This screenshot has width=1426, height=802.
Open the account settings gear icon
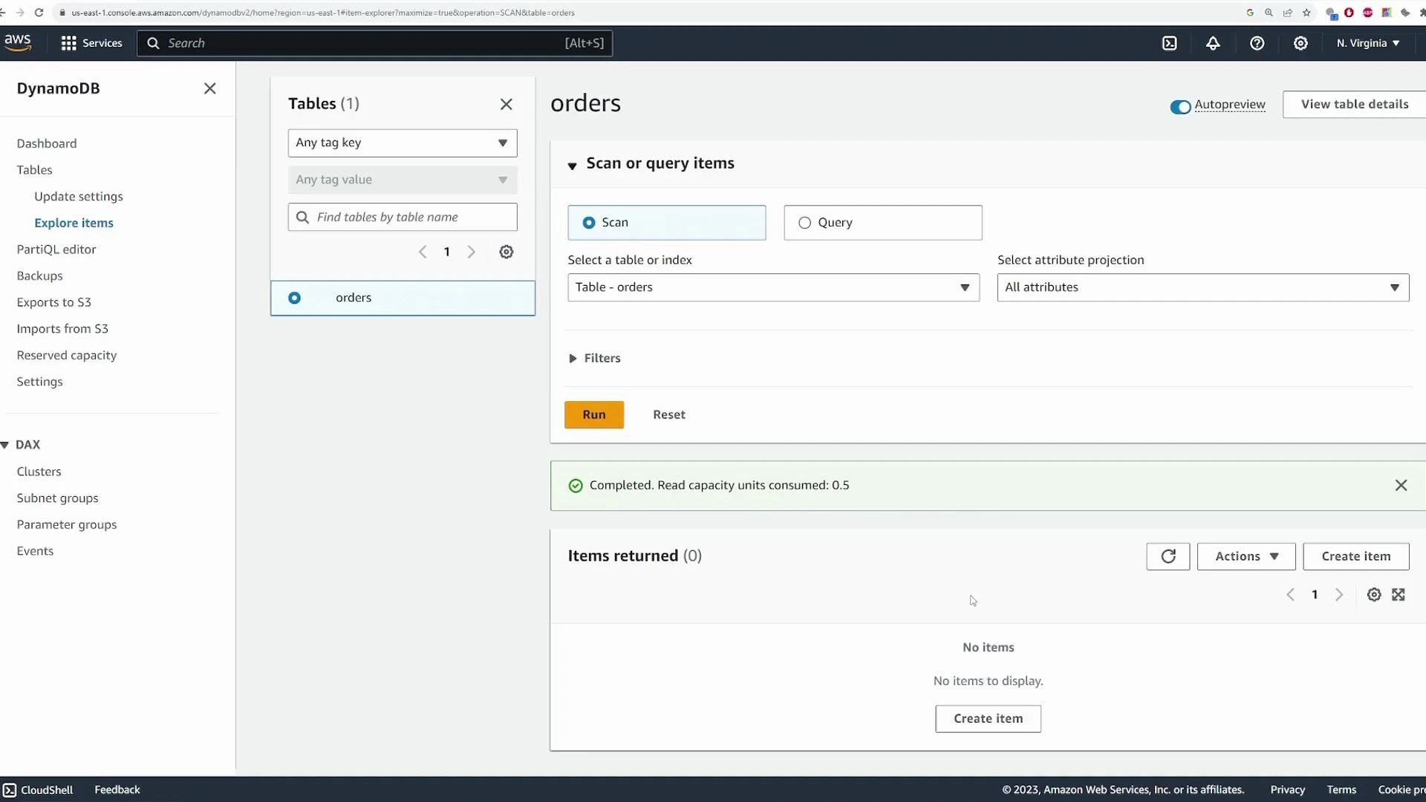[x=1301, y=43]
